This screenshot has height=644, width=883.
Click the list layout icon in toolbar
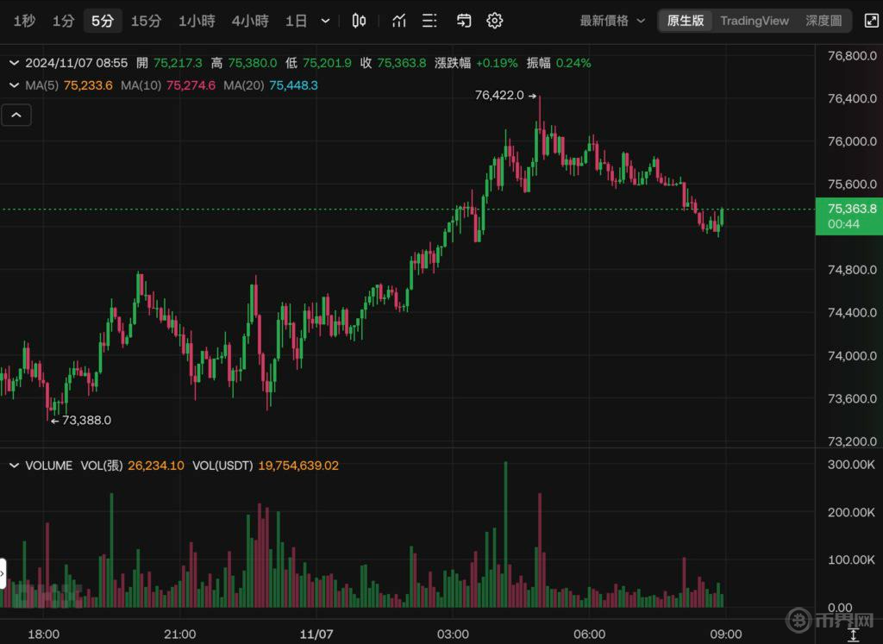tap(429, 21)
